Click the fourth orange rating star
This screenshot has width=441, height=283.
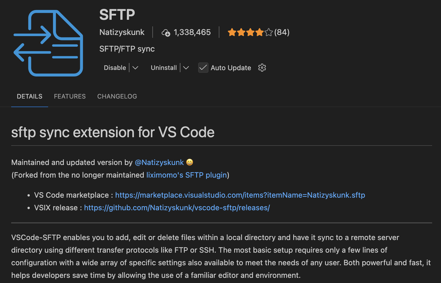pyautogui.click(x=259, y=32)
